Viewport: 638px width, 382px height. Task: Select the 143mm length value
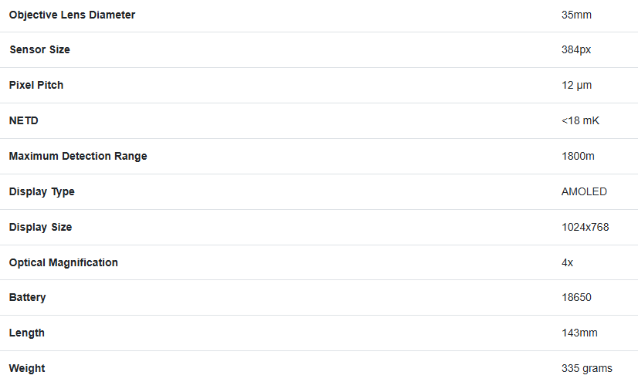pyautogui.click(x=579, y=333)
